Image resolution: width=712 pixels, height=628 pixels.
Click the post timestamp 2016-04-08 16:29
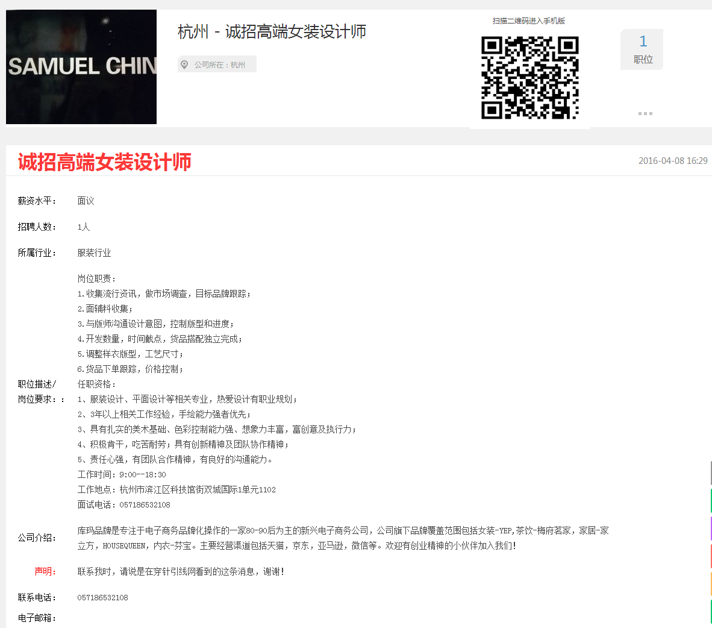point(672,161)
